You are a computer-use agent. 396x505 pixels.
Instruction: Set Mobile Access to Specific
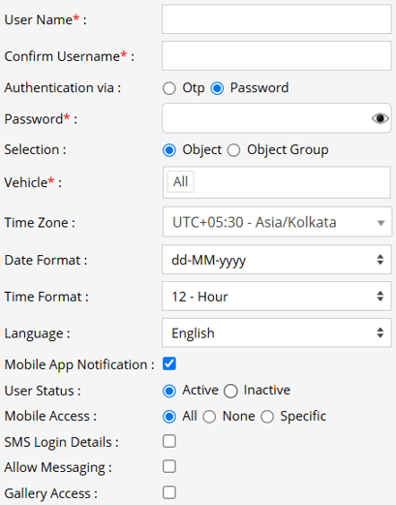pyautogui.click(x=267, y=417)
